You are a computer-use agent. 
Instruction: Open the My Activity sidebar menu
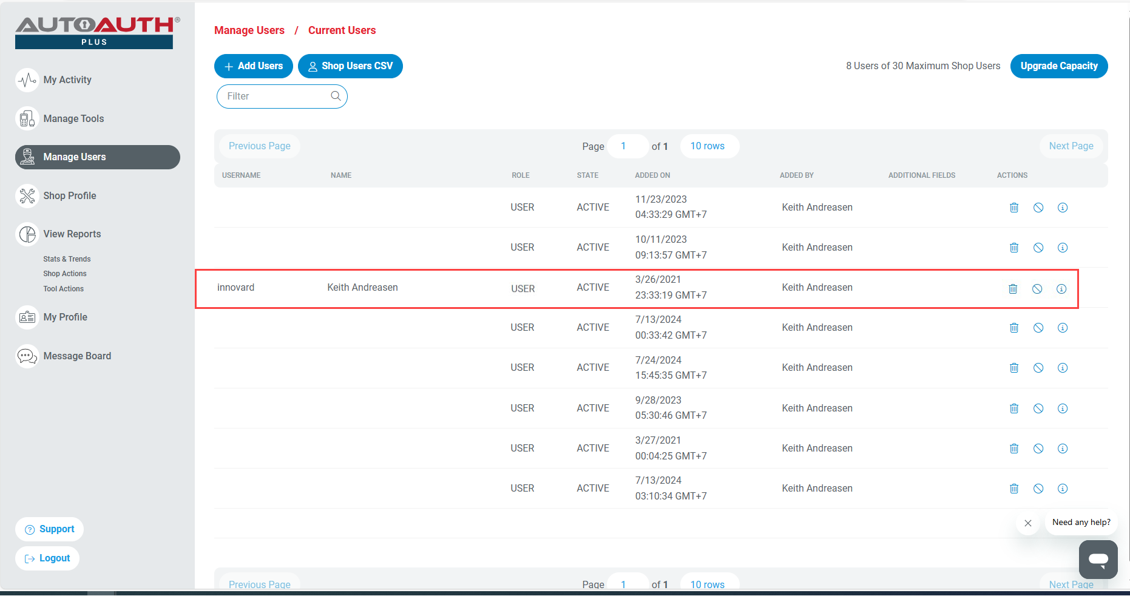(67, 80)
